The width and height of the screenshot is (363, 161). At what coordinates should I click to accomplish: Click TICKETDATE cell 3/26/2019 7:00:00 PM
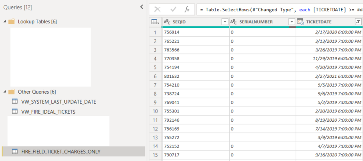tap(330, 50)
